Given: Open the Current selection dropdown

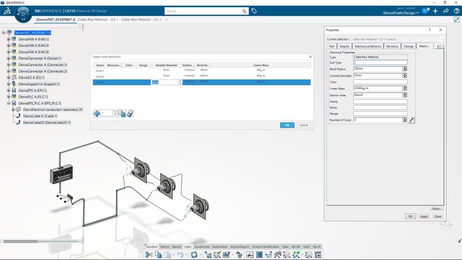Looking at the screenshot, I should pyautogui.click(x=441, y=39).
